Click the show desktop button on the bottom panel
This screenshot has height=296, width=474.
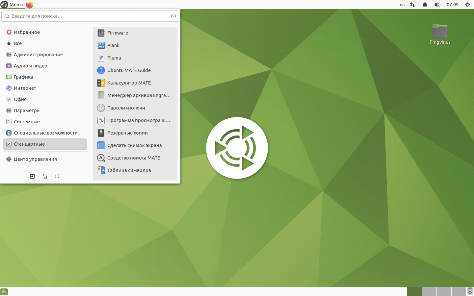pyautogui.click(x=4, y=291)
